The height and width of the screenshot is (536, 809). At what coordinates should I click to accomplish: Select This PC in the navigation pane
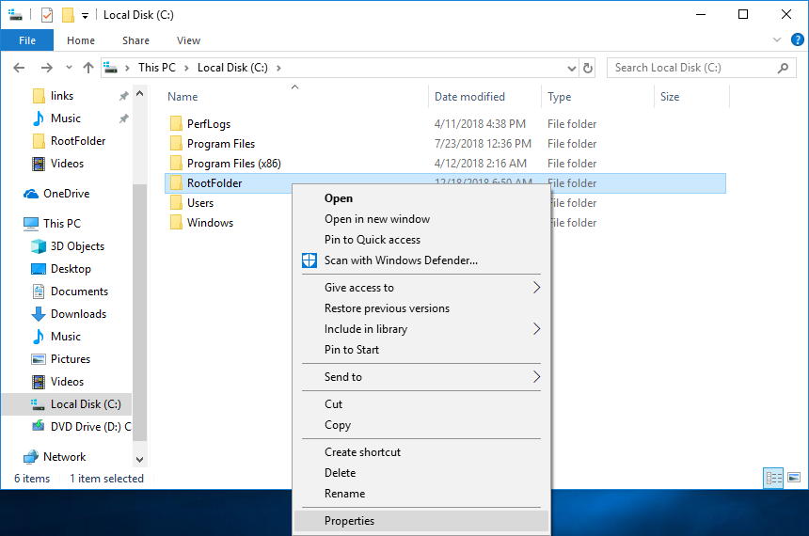[62, 224]
